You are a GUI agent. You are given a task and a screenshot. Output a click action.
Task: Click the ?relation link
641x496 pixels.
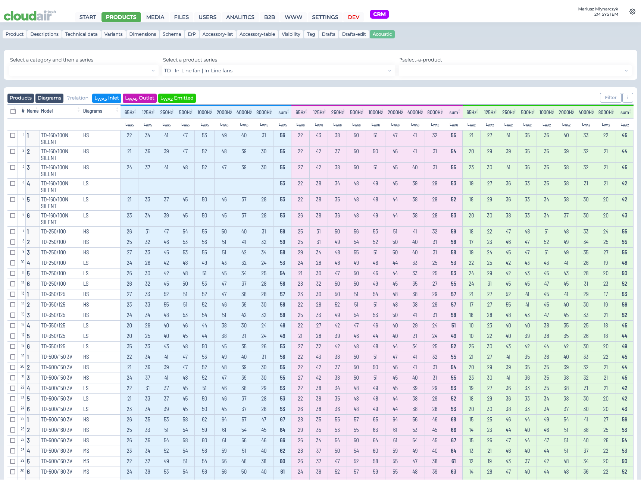pyautogui.click(x=78, y=98)
